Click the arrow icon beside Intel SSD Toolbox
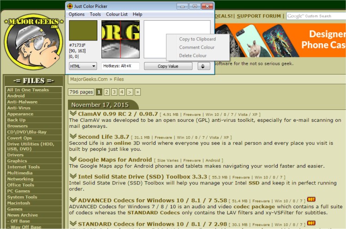Viewport: 346px width, 229px height. (73, 176)
